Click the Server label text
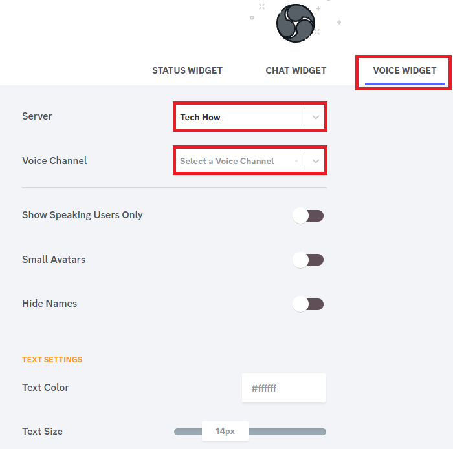This screenshot has height=449, width=453. [37, 116]
